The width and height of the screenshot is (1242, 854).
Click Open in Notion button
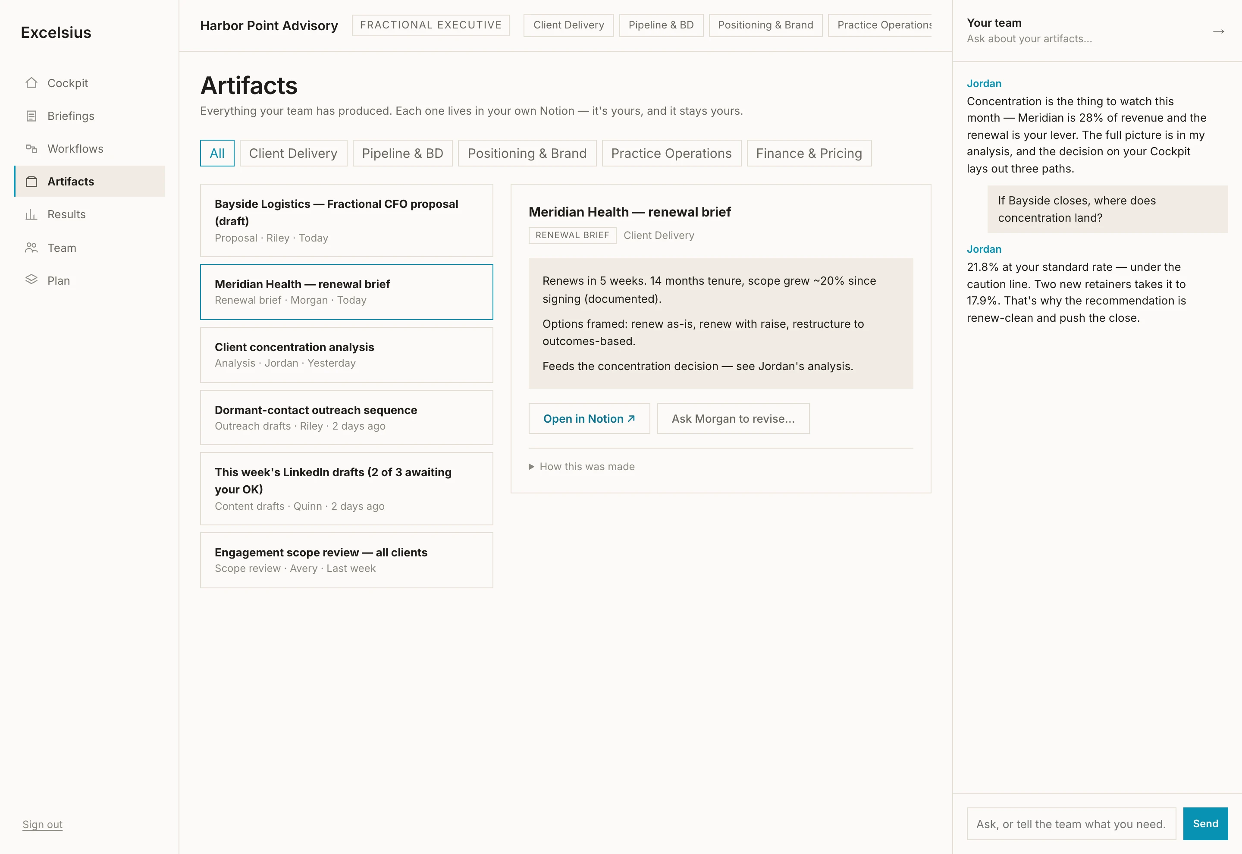[x=589, y=418]
